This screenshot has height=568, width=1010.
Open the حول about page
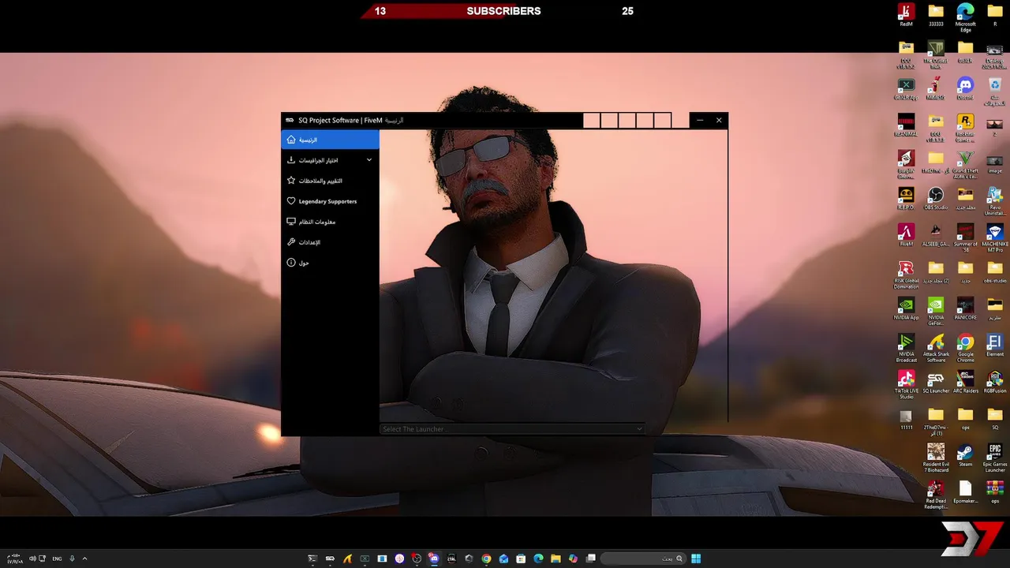[x=330, y=263]
